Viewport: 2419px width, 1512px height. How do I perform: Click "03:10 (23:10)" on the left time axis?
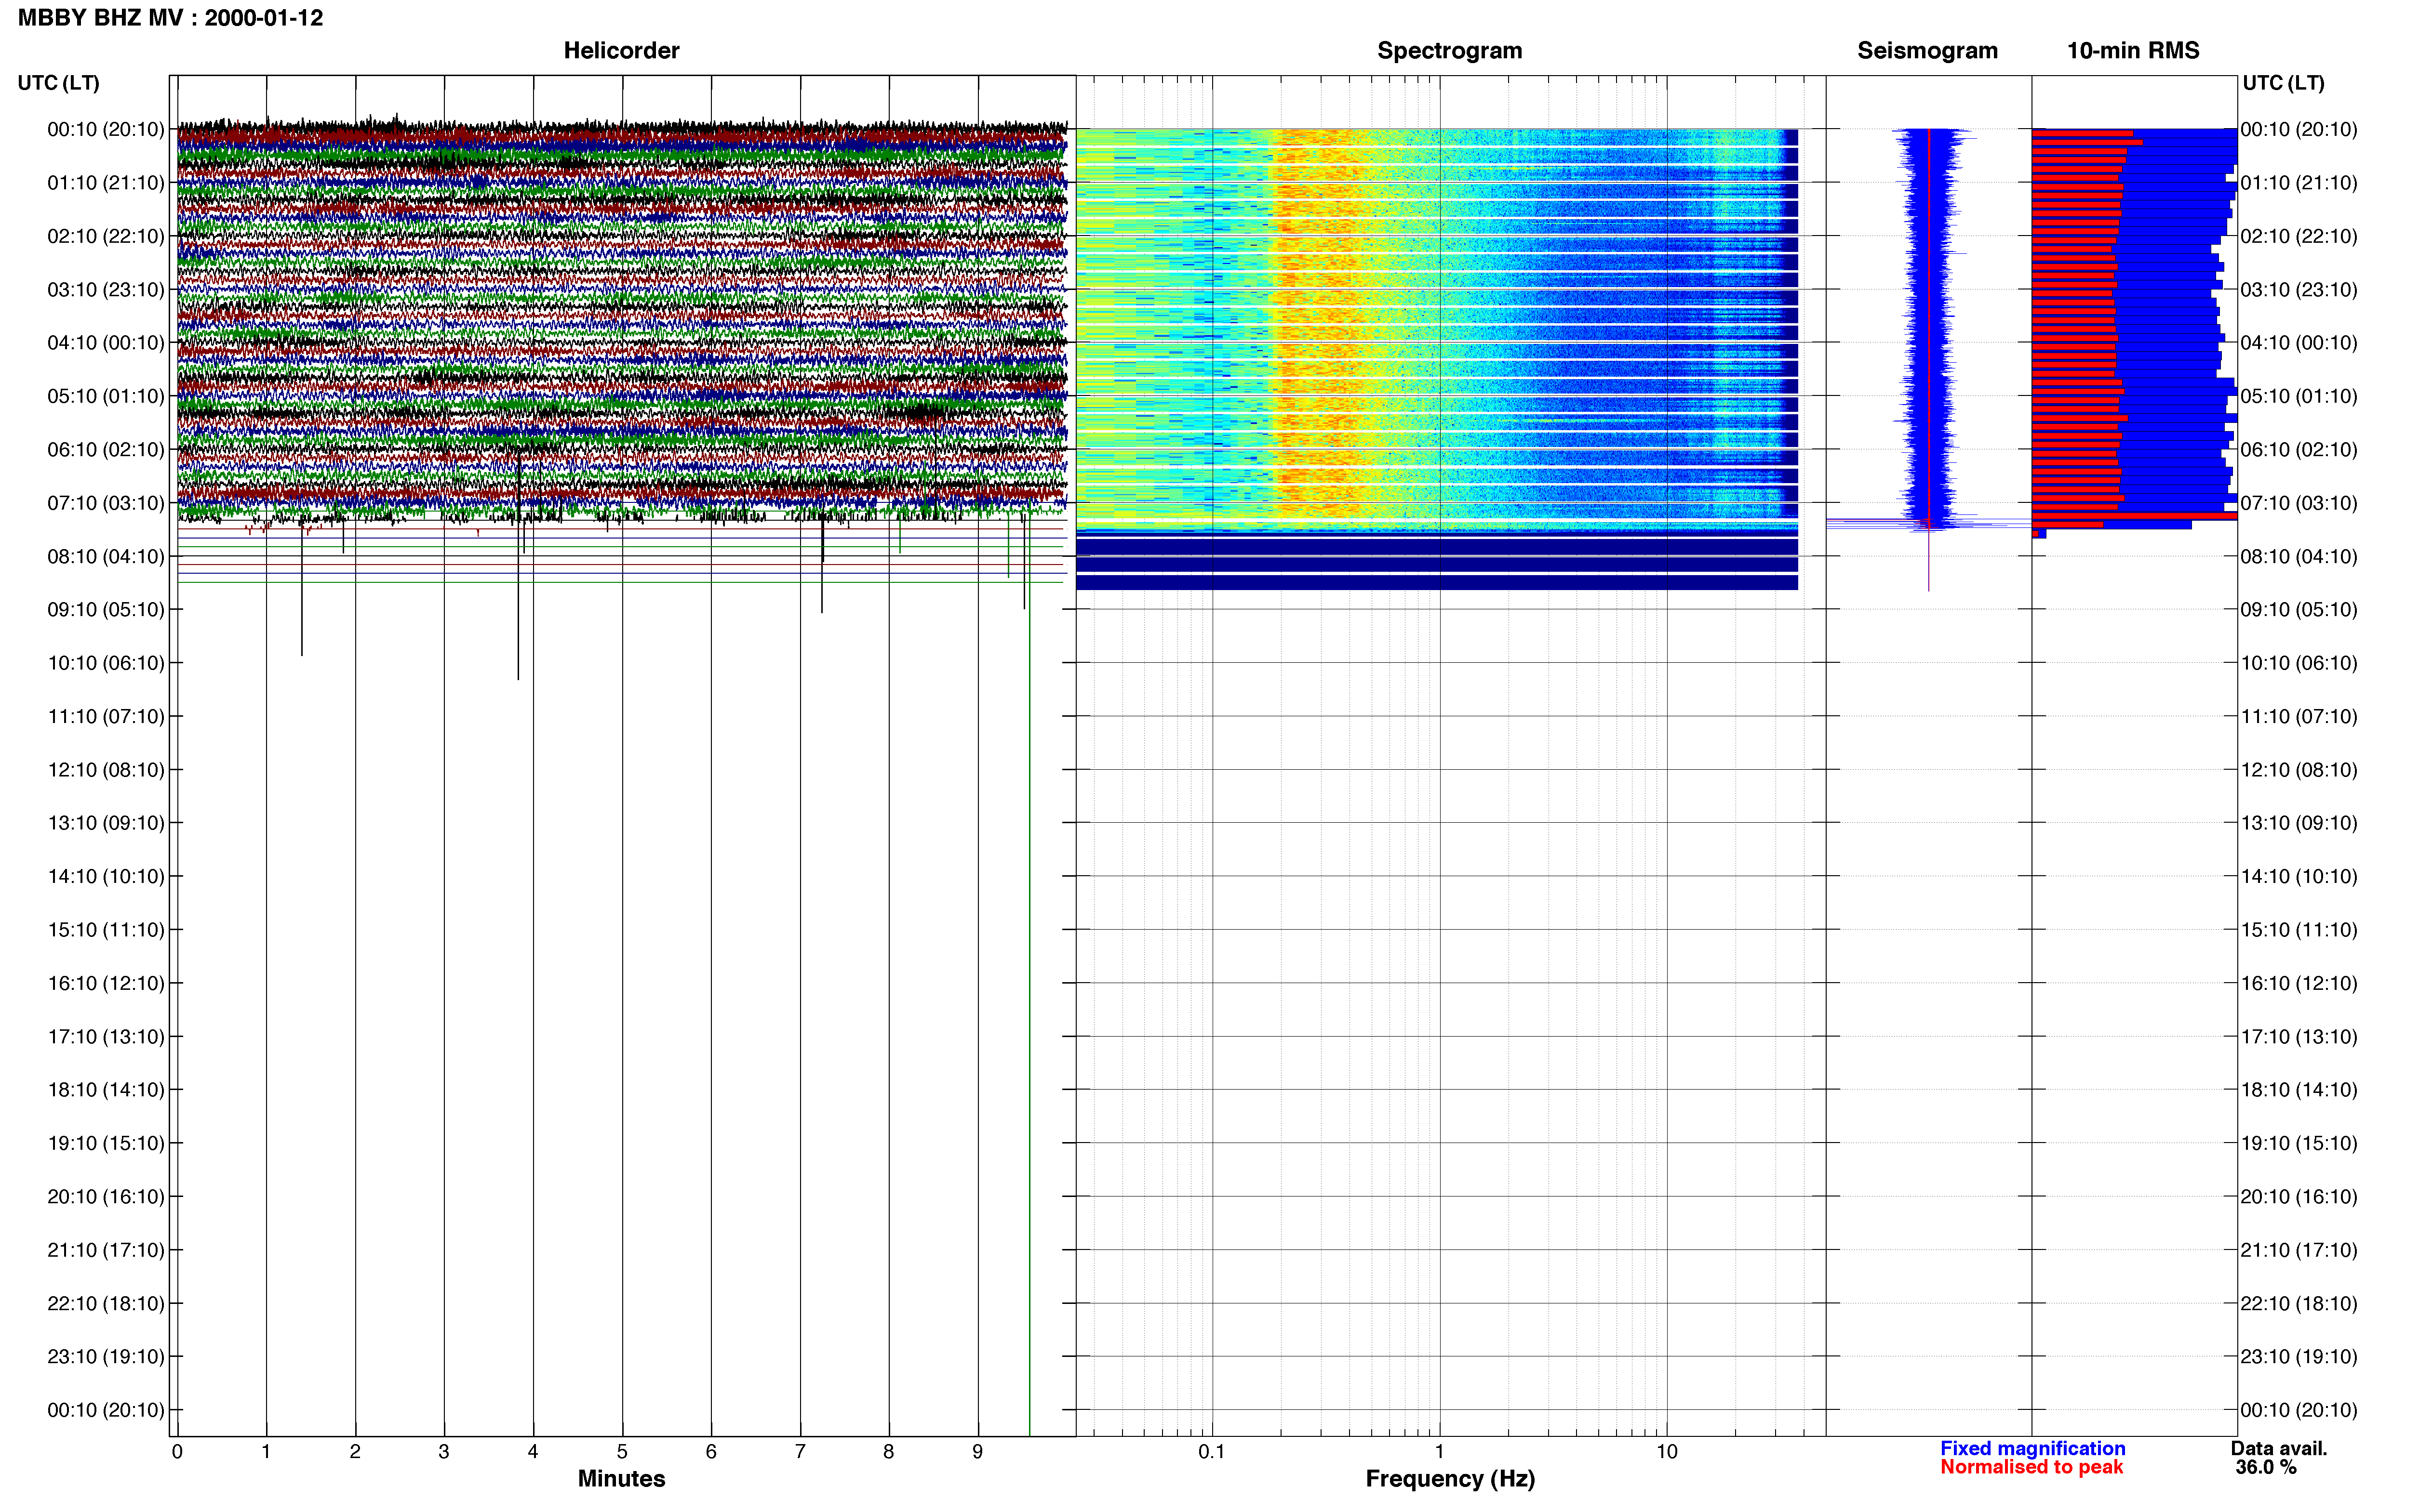tap(106, 290)
